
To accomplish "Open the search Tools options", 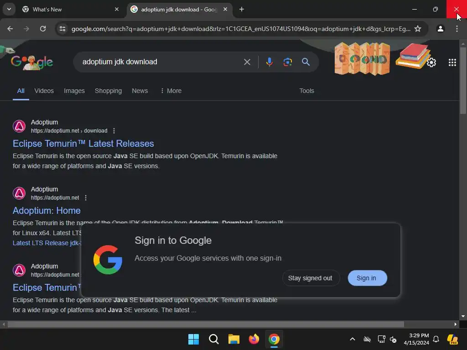I will (x=306, y=91).
